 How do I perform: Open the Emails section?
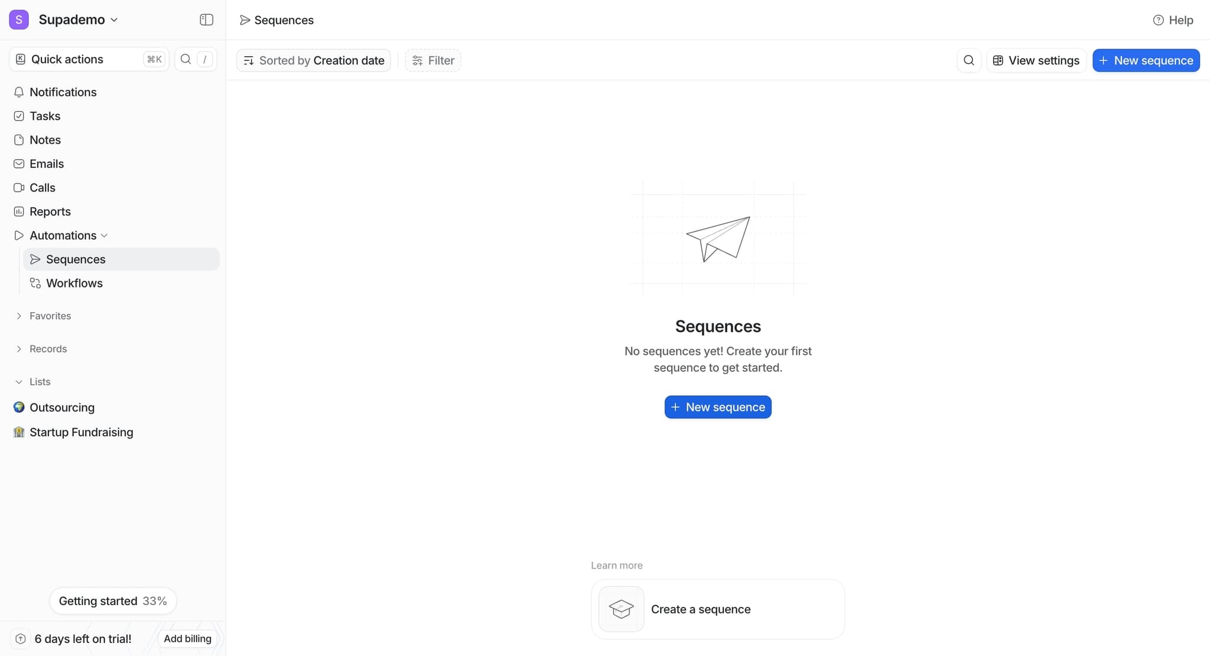click(46, 164)
